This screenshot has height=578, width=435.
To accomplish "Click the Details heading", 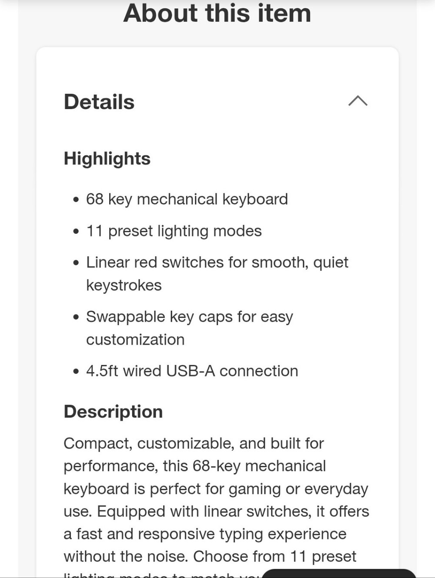I will [99, 102].
